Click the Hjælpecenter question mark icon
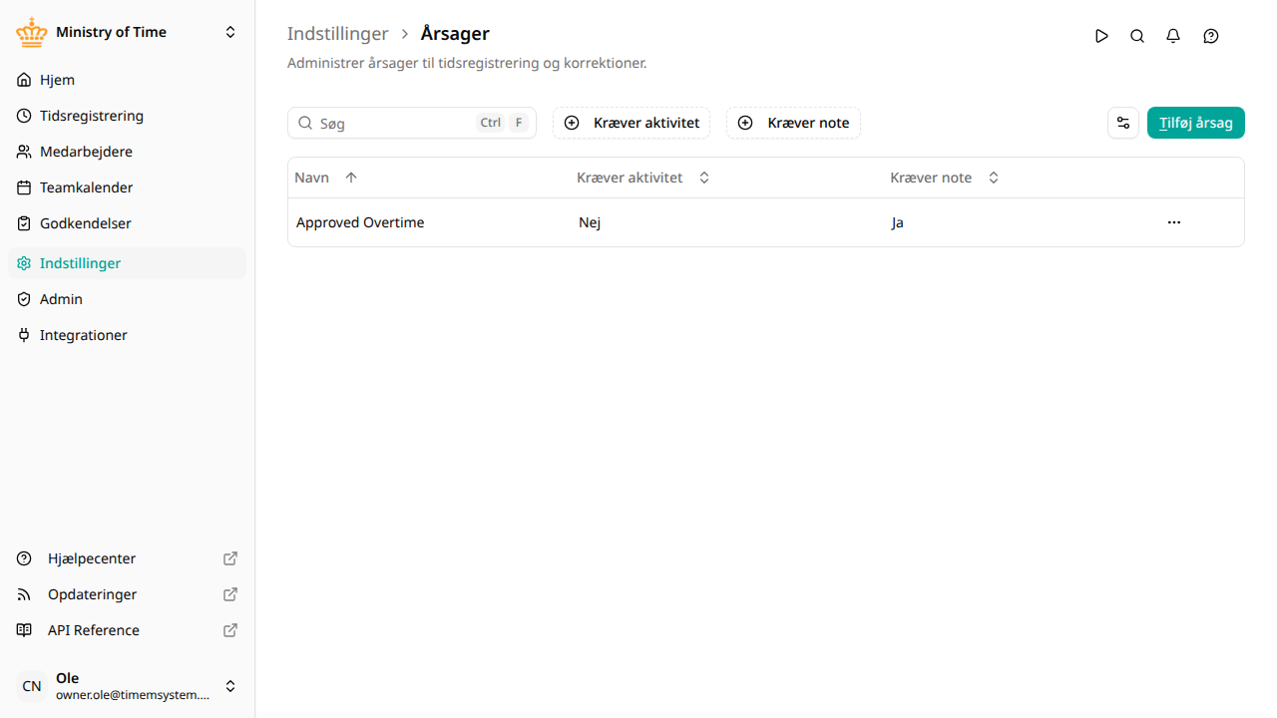The height and width of the screenshot is (718, 1277). (24, 558)
